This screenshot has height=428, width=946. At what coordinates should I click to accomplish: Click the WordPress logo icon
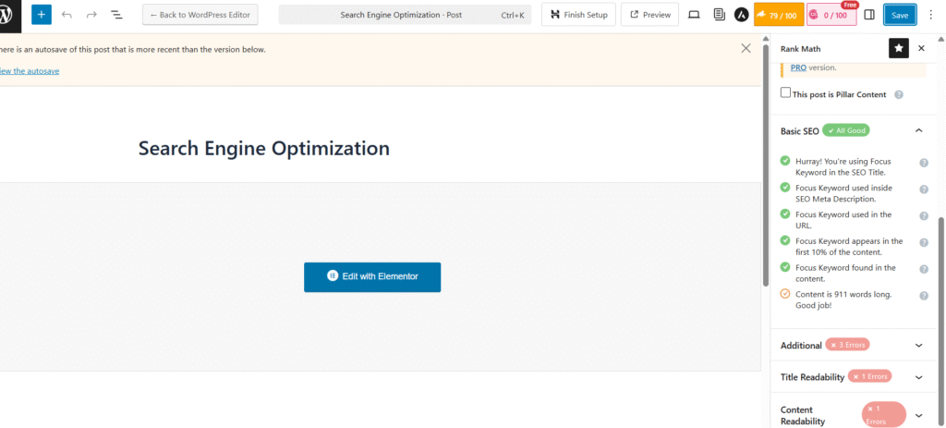[7, 15]
